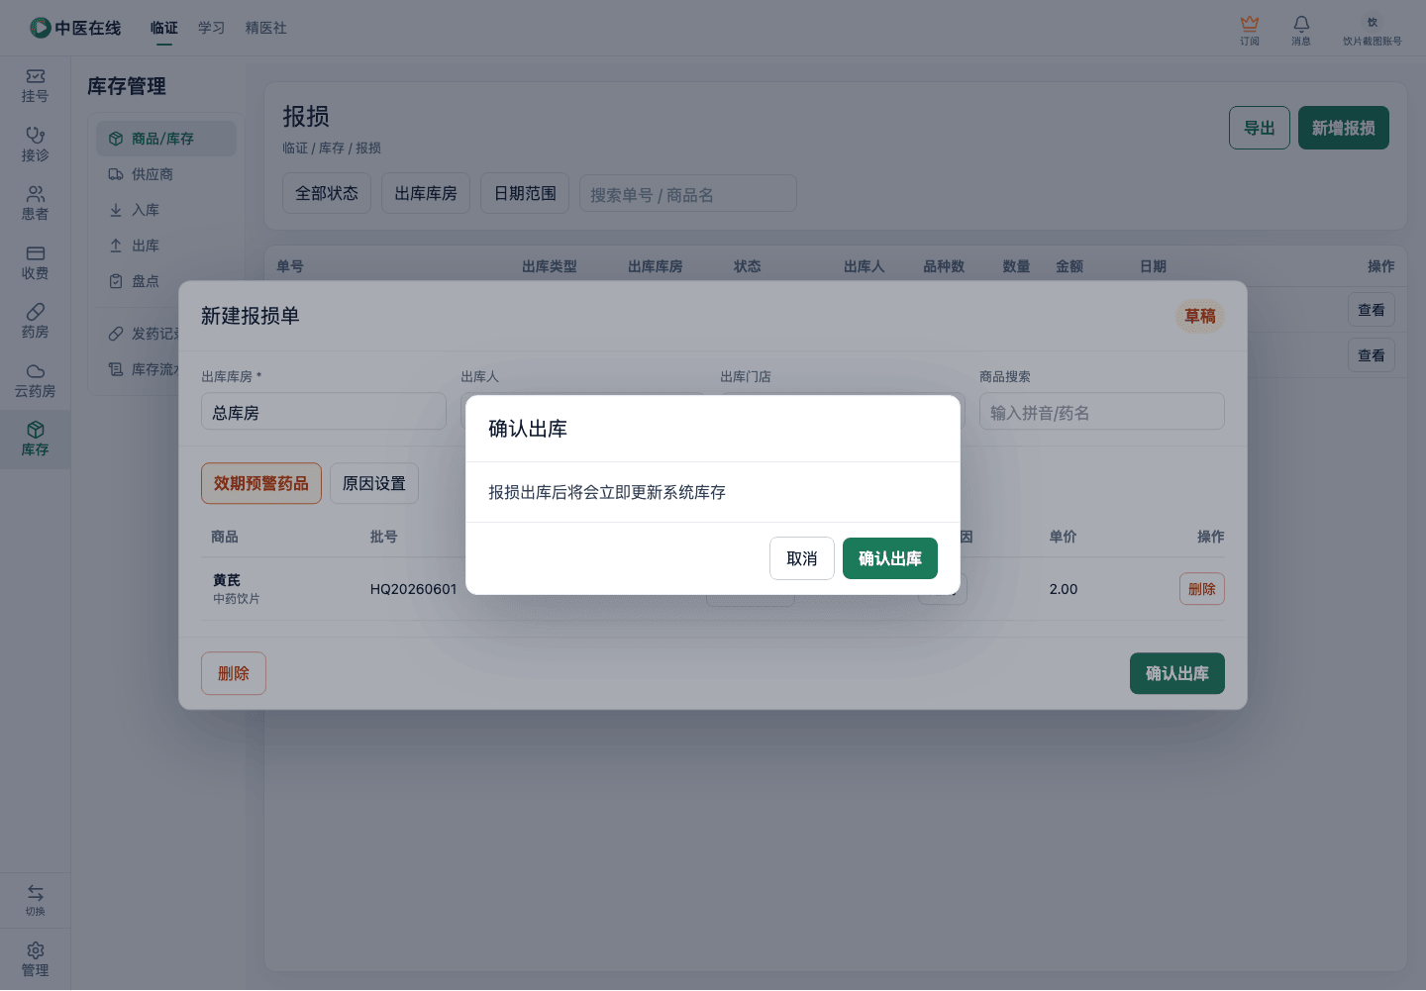Click 确认出库 at the form footer
Viewport: 1426px width, 991px height.
click(1177, 673)
